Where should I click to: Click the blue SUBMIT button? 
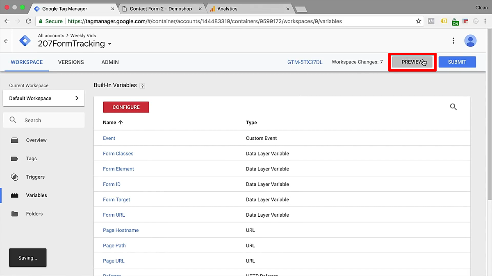457,62
